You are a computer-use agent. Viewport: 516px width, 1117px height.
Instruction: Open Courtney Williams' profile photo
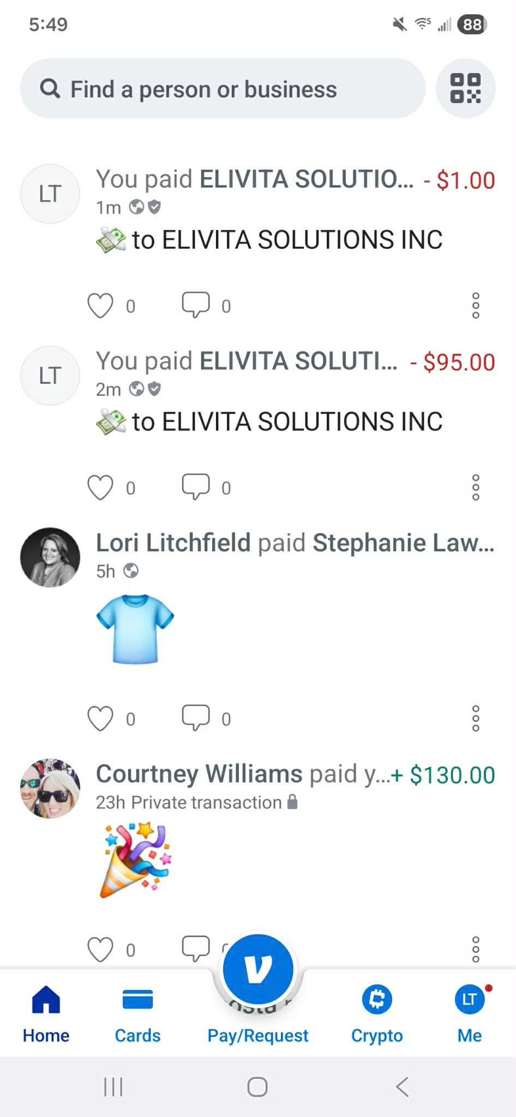click(x=50, y=788)
